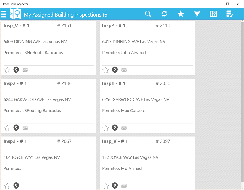
Task: Refresh the assigned inspections list
Action: click(164, 14)
